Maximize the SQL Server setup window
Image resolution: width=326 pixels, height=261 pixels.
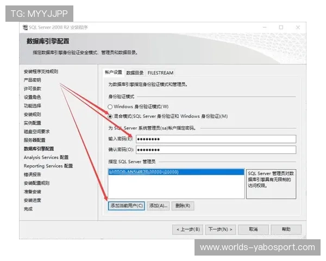[281, 27]
